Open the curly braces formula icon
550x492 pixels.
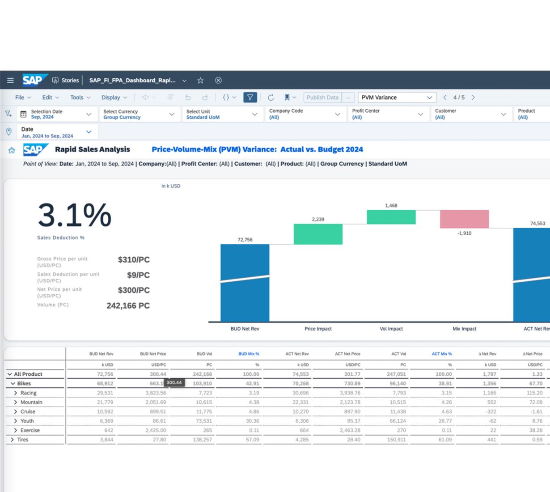(x=229, y=98)
